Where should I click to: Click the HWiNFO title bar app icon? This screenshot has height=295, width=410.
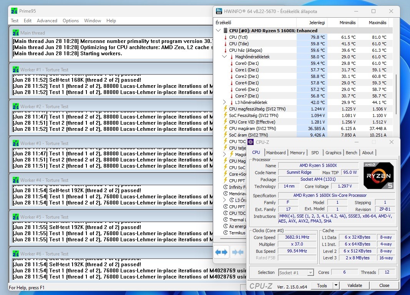[x=219, y=11]
